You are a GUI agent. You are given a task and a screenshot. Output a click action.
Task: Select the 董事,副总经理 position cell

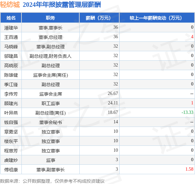(x=50, y=47)
